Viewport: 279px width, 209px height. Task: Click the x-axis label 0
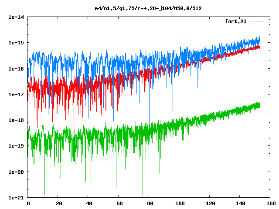tap(28, 203)
